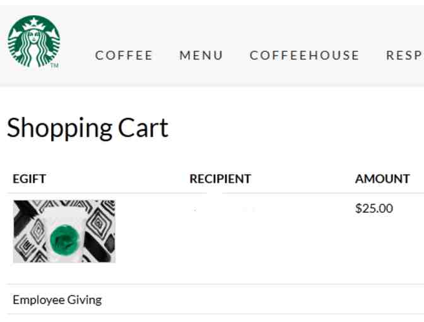Screen dimensions: 424x322
Task: Click the blurred recipient name cell
Action: click(x=224, y=208)
